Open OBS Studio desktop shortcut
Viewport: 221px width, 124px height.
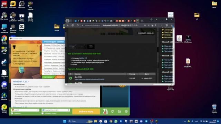(x=22, y=4)
